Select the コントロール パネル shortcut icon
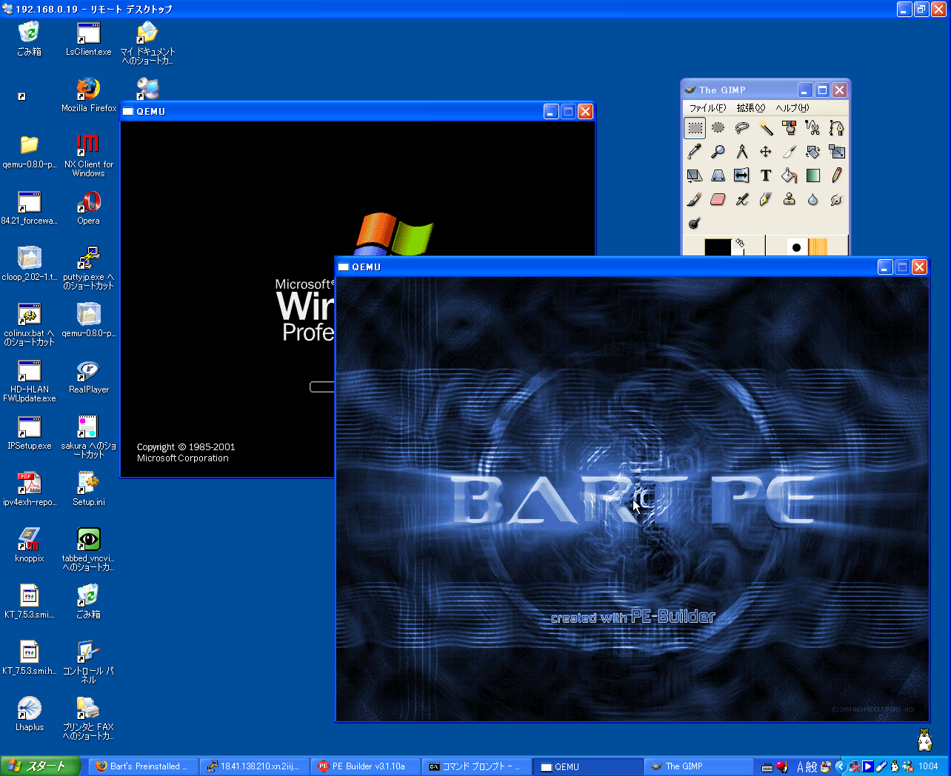Viewport: 951px width, 776px height. [x=89, y=662]
